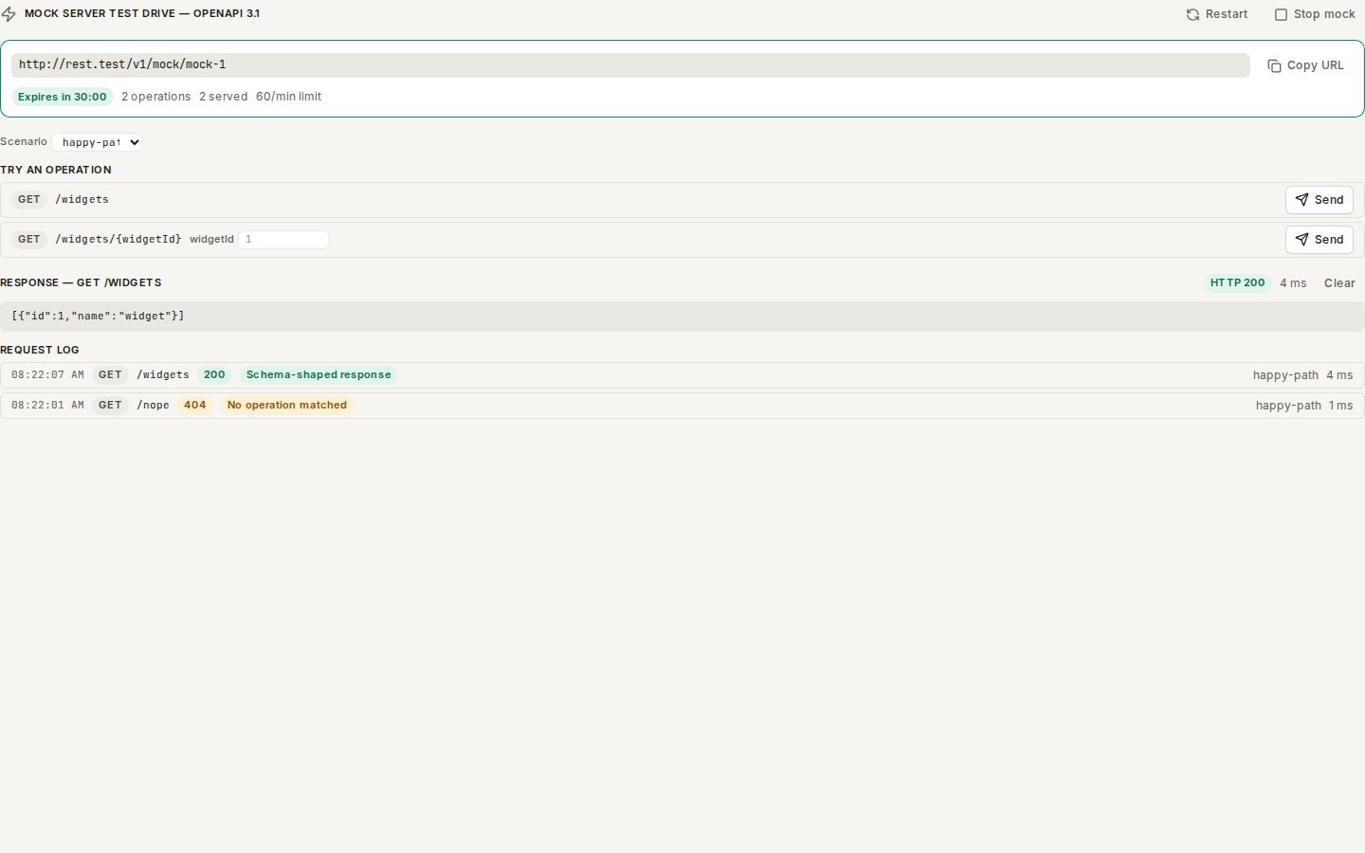The width and height of the screenshot is (1365, 853).
Task: Clear the response panel
Action: tap(1339, 283)
